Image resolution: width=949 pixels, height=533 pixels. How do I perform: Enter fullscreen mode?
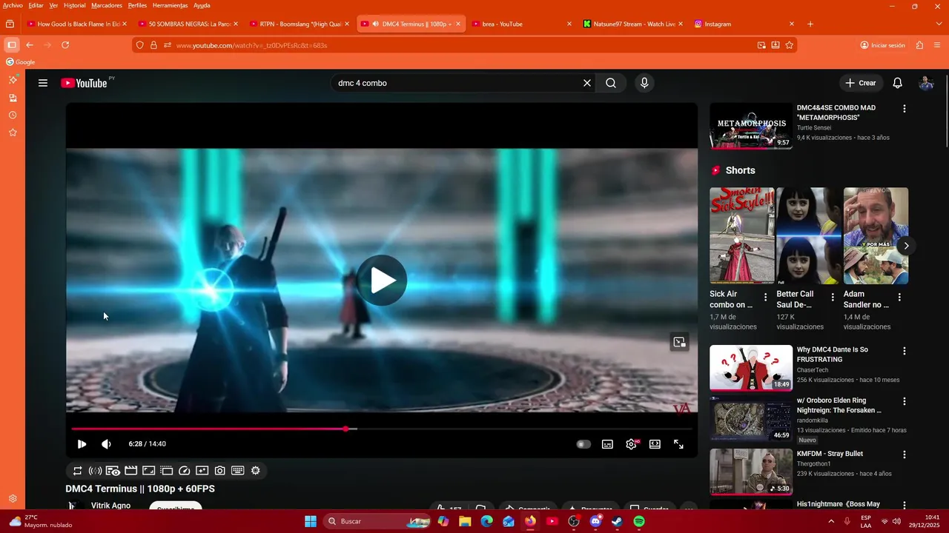tap(678, 444)
